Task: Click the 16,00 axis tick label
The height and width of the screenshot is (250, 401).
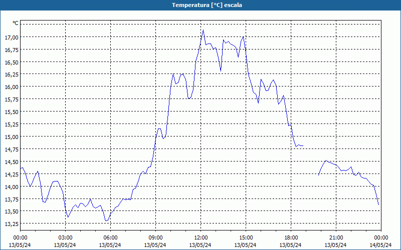Action: point(12,87)
